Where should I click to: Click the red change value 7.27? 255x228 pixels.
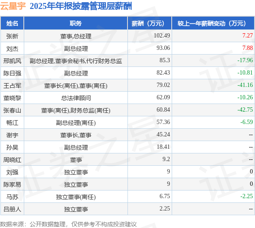pyautogui.click(x=247, y=35)
